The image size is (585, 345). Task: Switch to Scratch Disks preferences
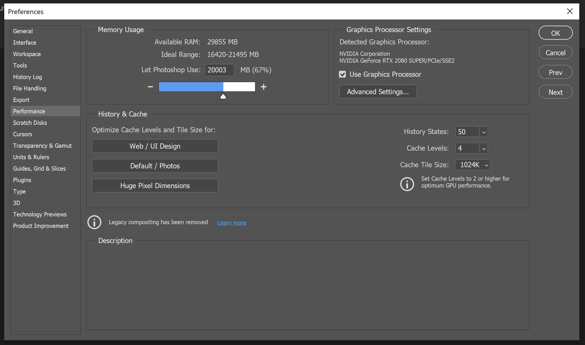pyautogui.click(x=30, y=123)
